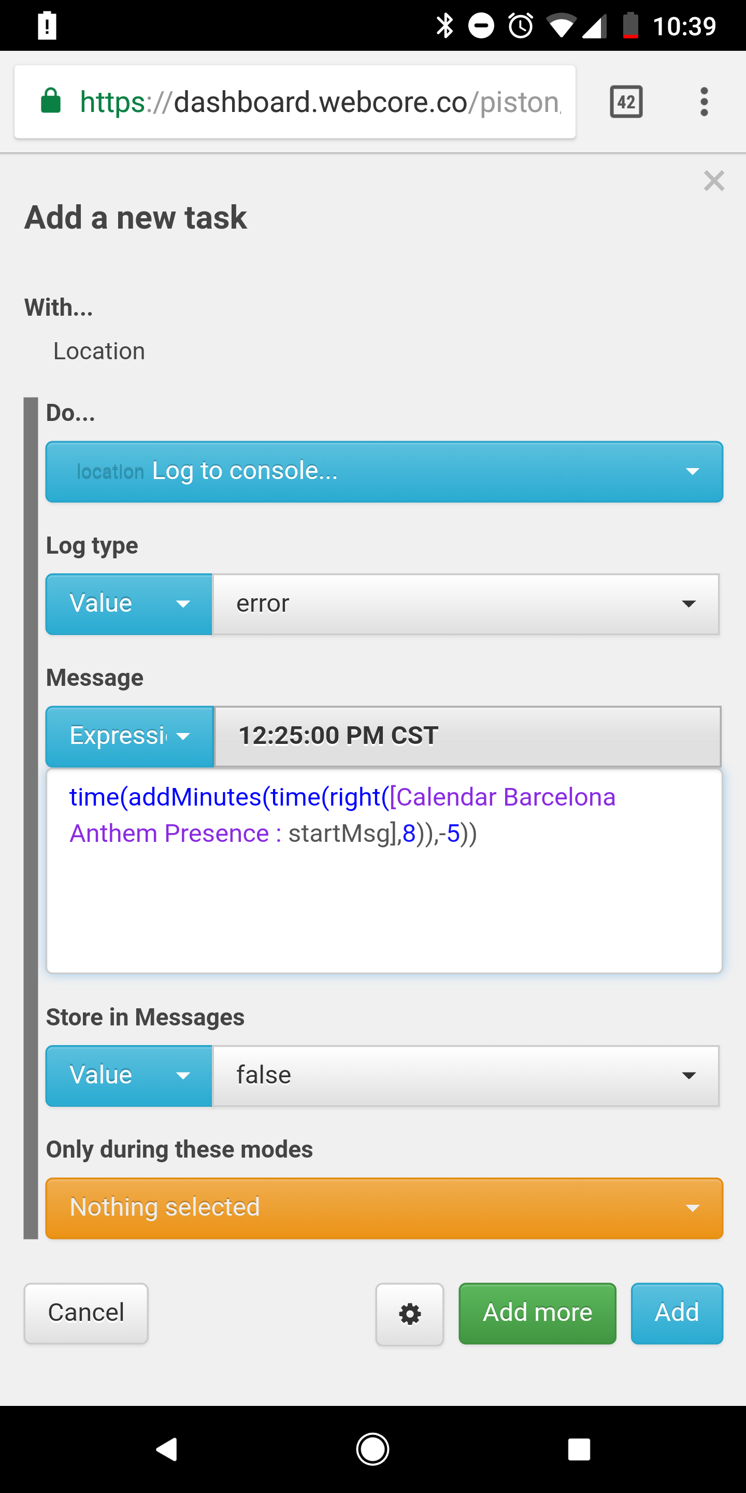Tap the battery alert notification icon

pyautogui.click(x=47, y=25)
